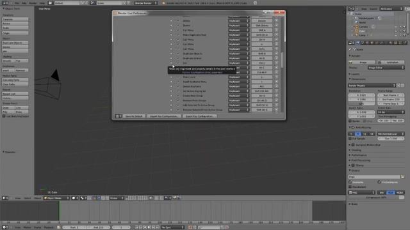Click the anti-aliasing Size field
Viewport: 410px width, 230px height.
click(x=391, y=139)
